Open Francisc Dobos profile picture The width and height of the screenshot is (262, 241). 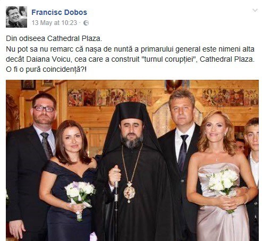coord(16,17)
